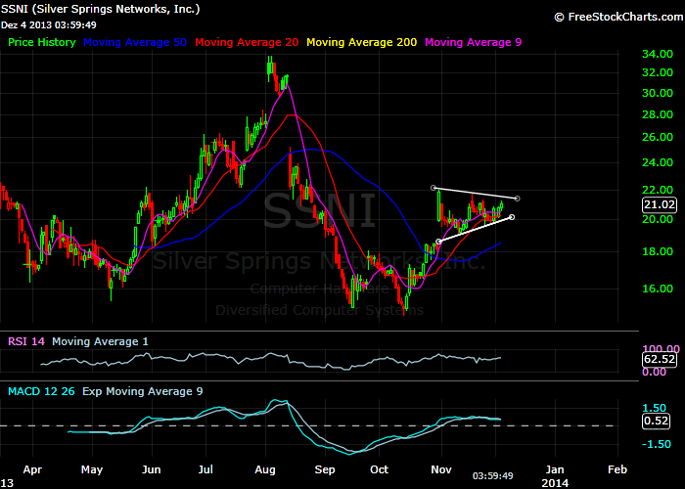Image resolution: width=685 pixels, height=489 pixels.
Task: Click the RSI value tag 62.52
Action: pyautogui.click(x=659, y=359)
